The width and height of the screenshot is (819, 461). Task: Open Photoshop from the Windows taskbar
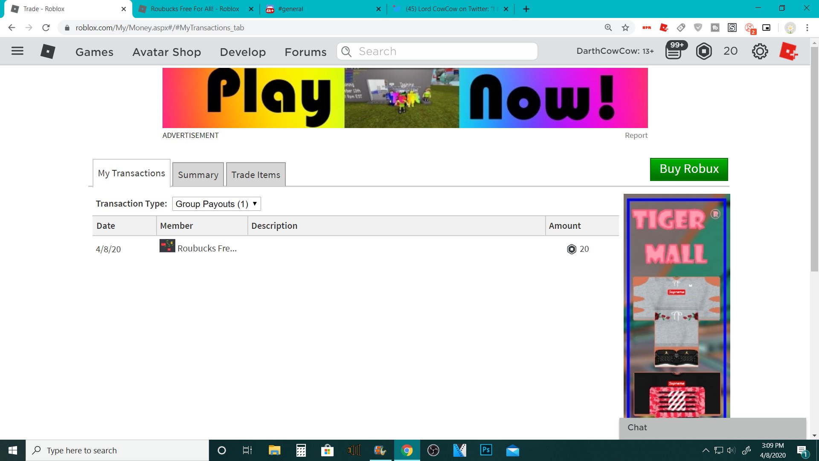[x=486, y=450]
